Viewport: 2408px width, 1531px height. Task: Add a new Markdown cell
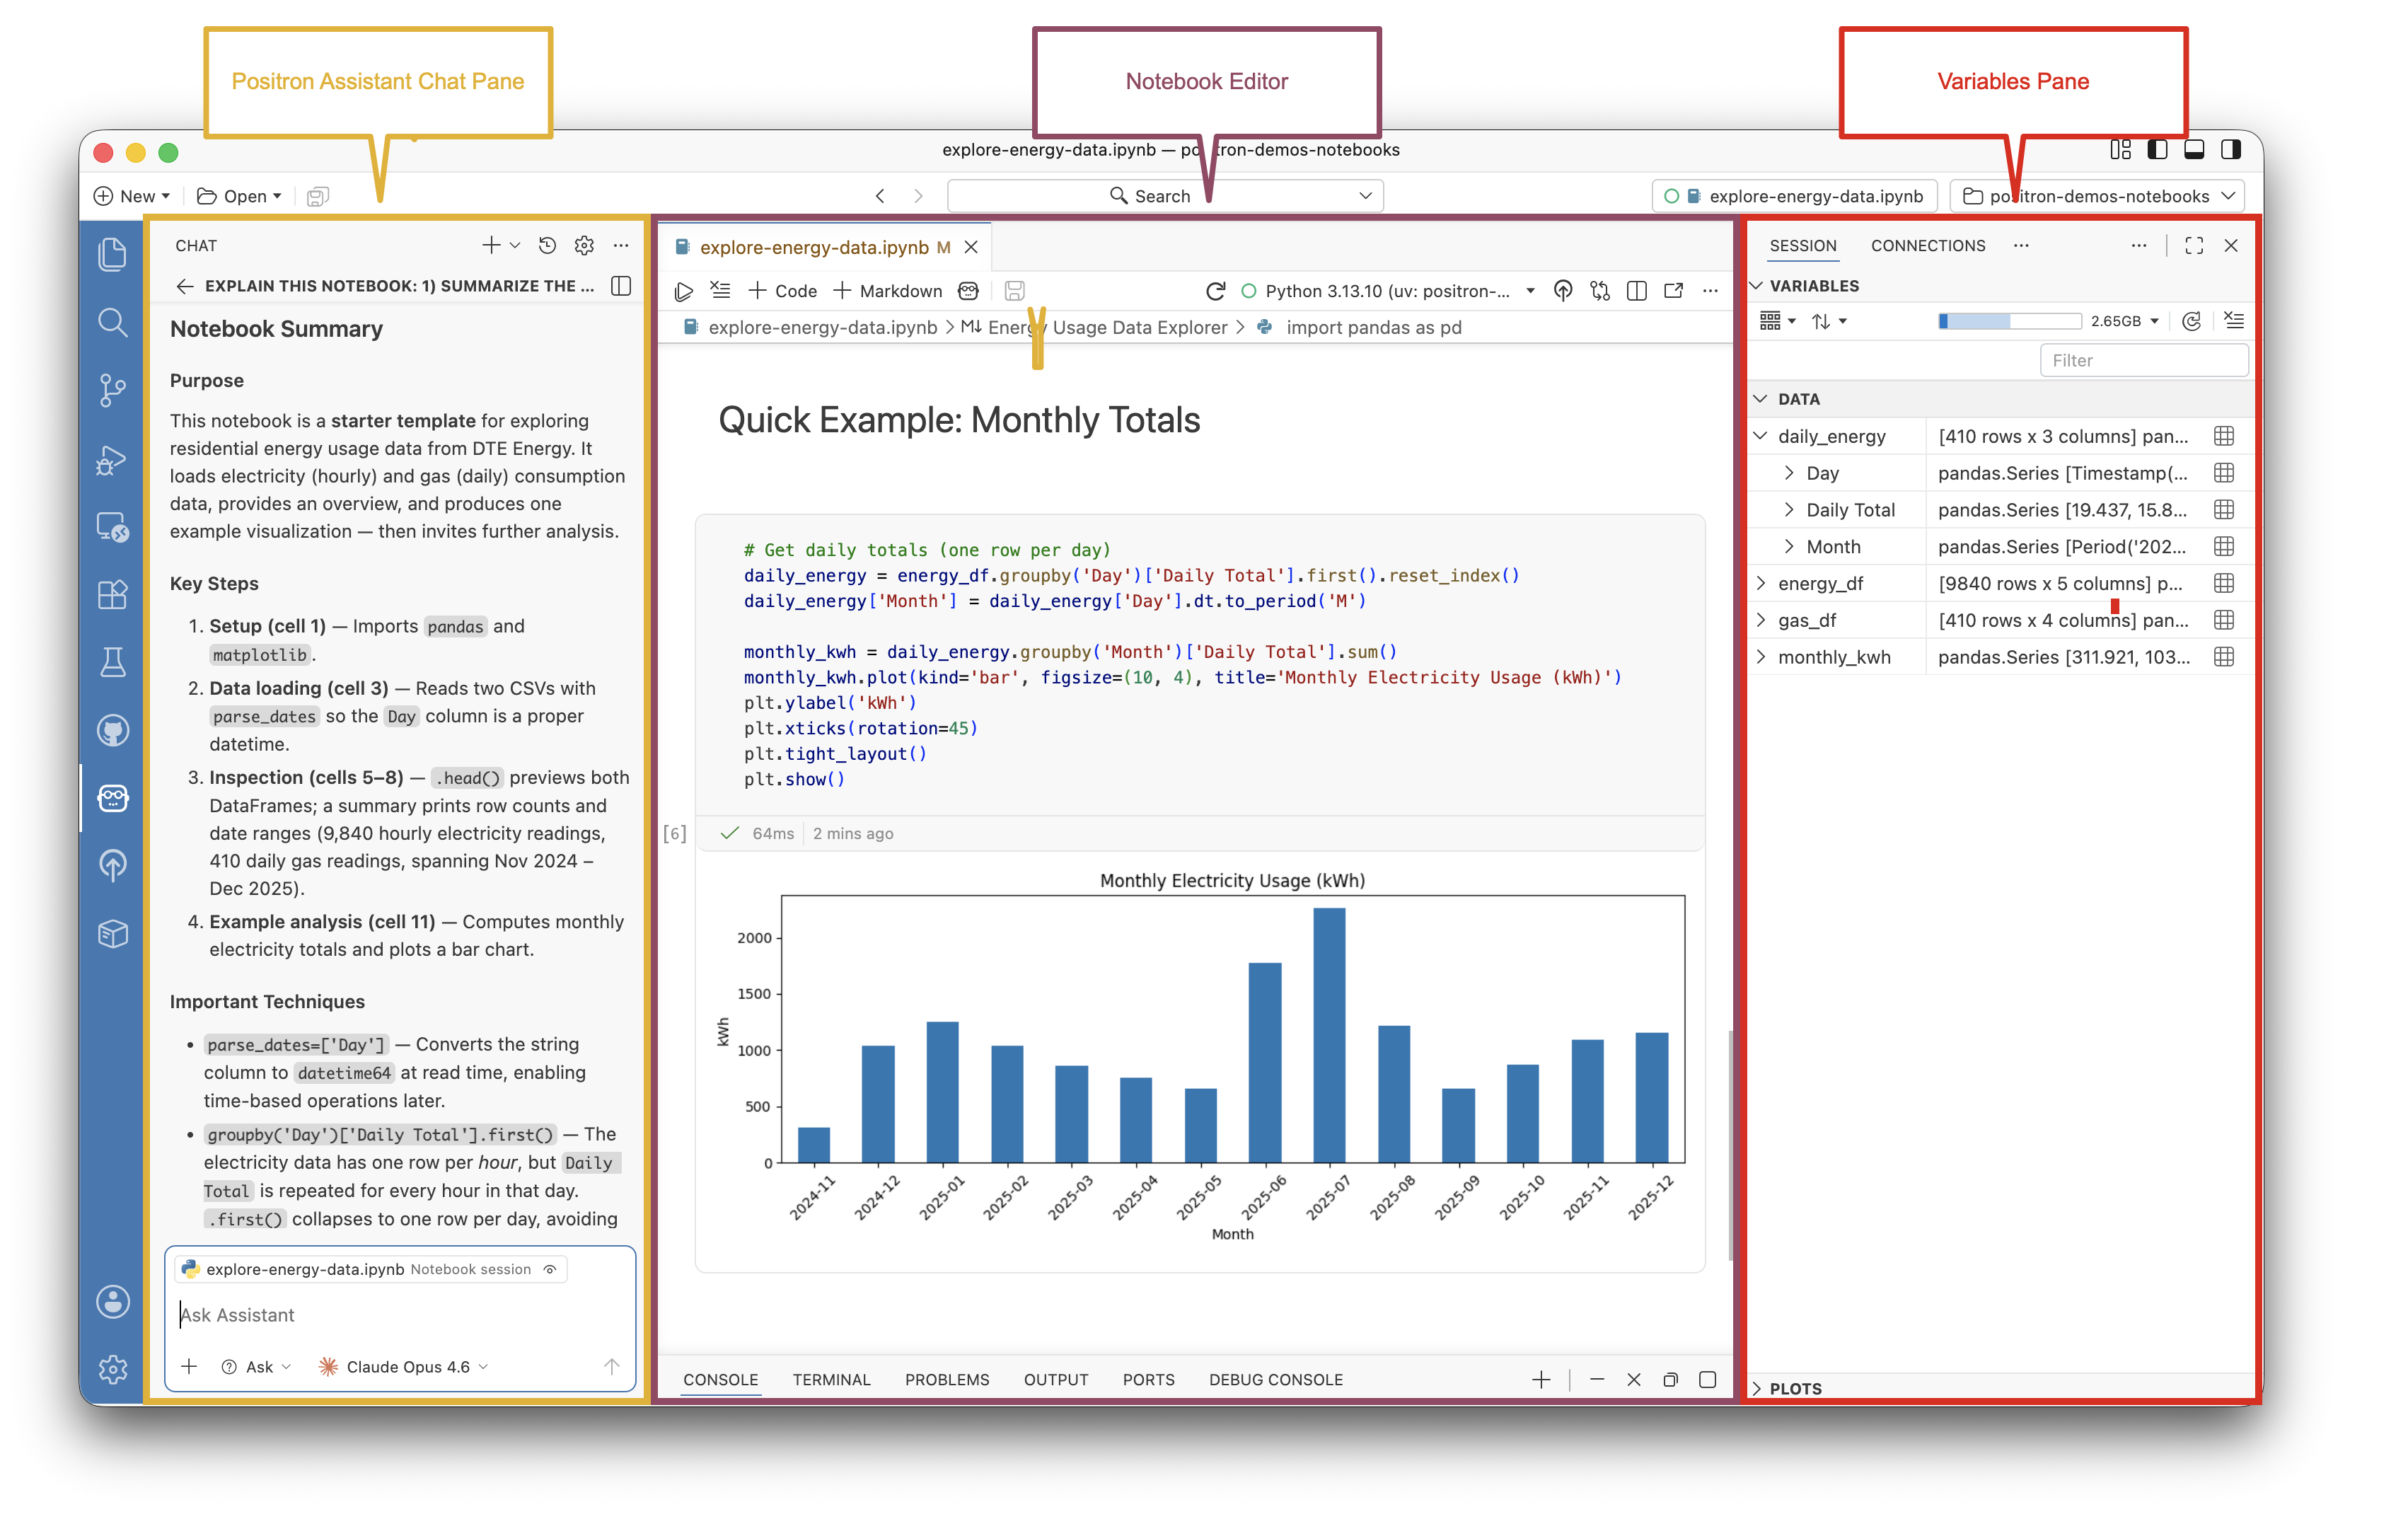click(888, 291)
